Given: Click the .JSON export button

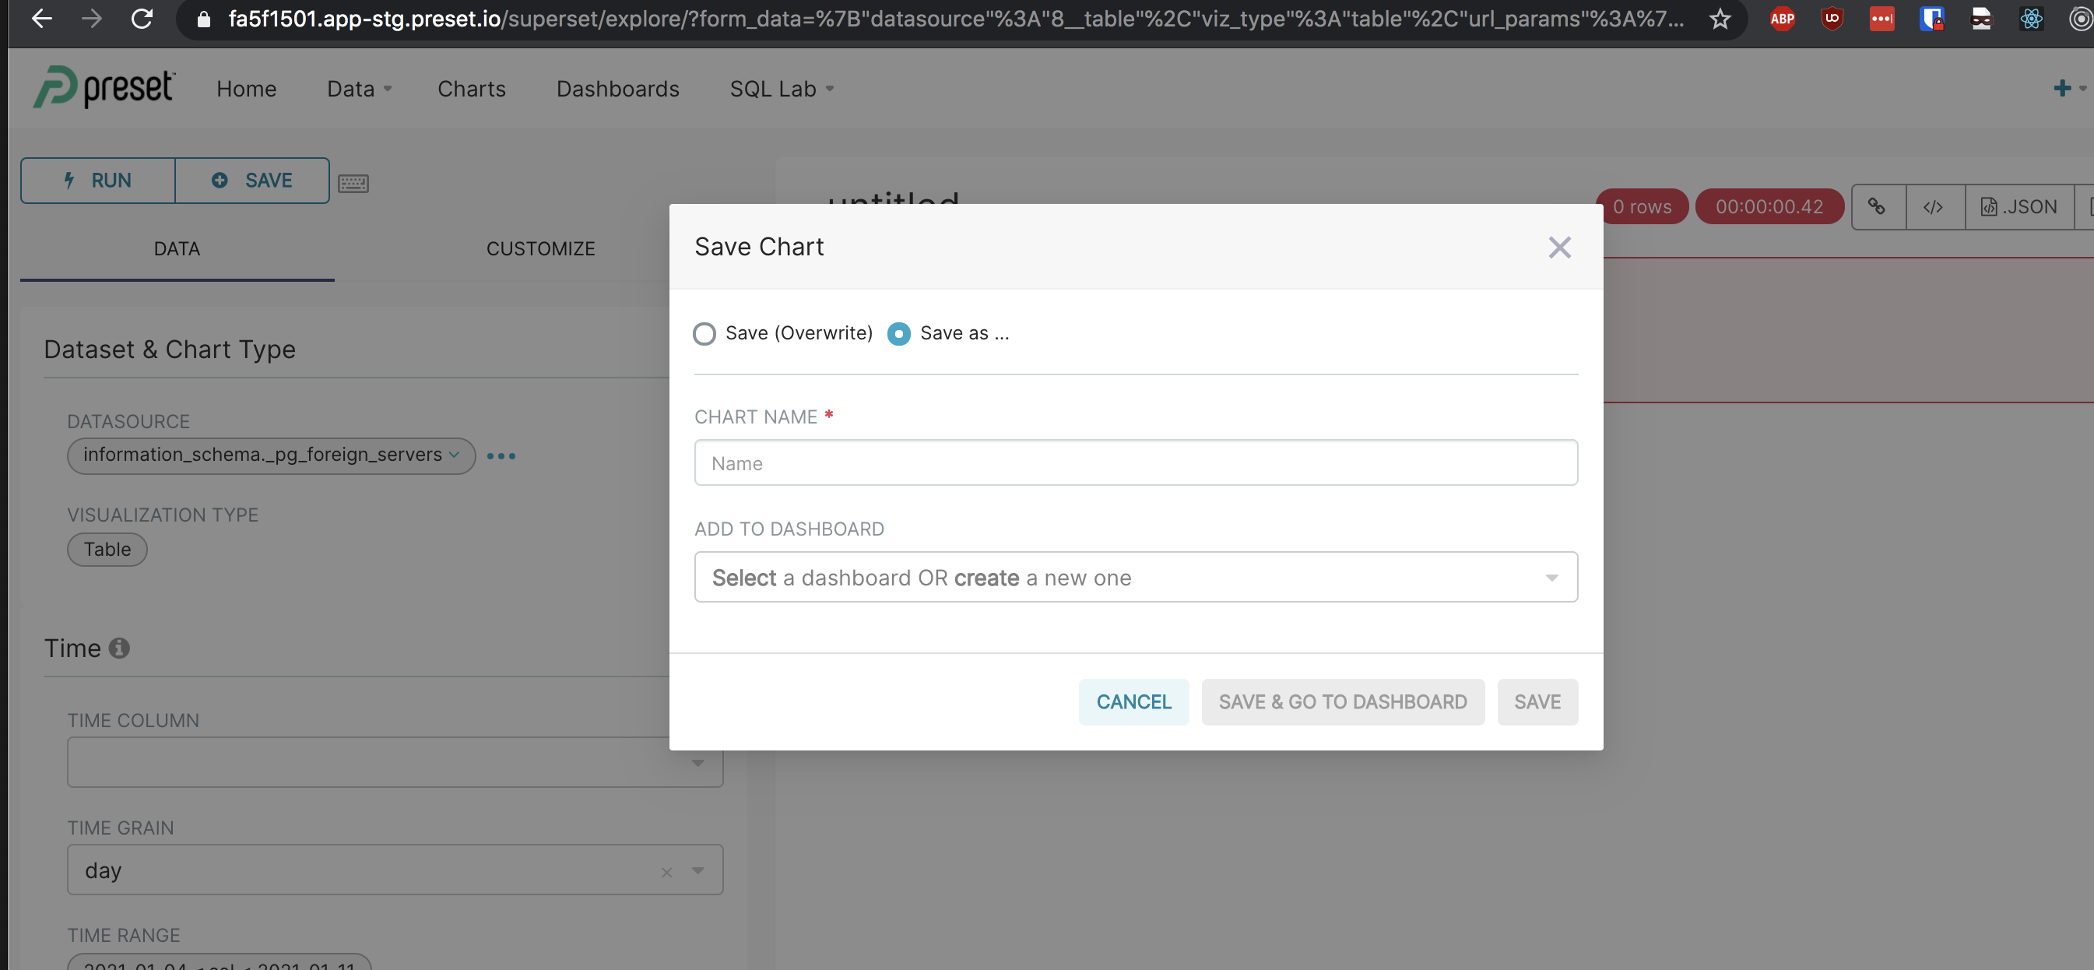Looking at the screenshot, I should click(2019, 207).
